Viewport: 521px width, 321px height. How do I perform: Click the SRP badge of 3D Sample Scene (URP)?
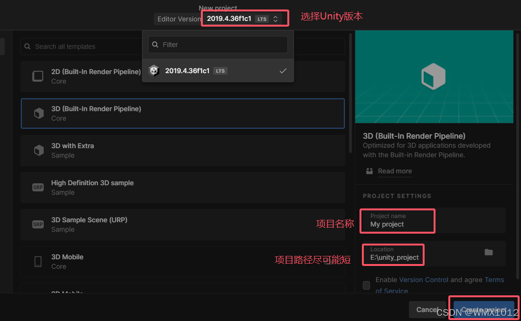coord(38,224)
